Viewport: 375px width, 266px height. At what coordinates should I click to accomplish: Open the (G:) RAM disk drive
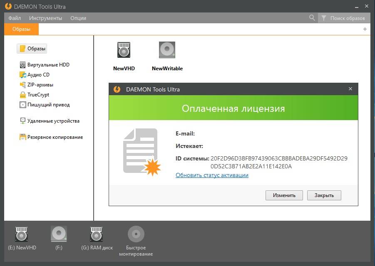(x=97, y=234)
